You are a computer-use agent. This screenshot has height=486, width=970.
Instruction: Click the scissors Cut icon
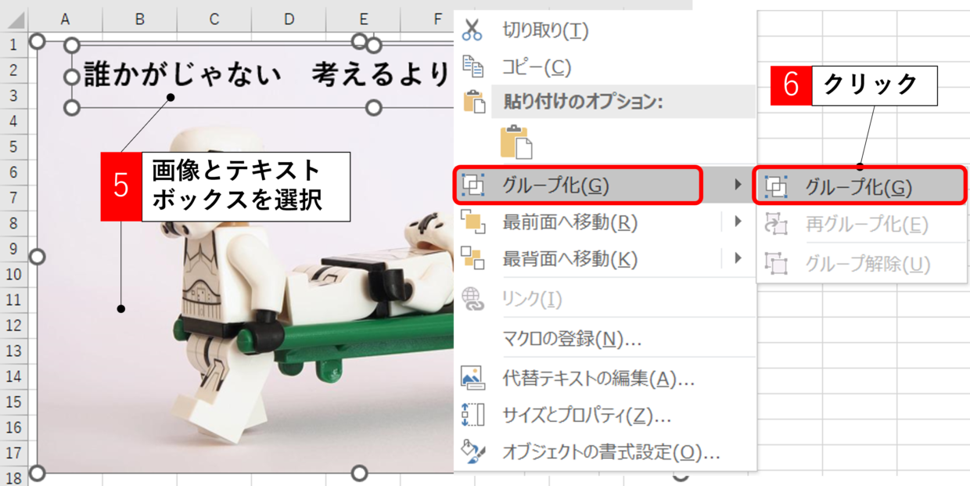point(472,30)
